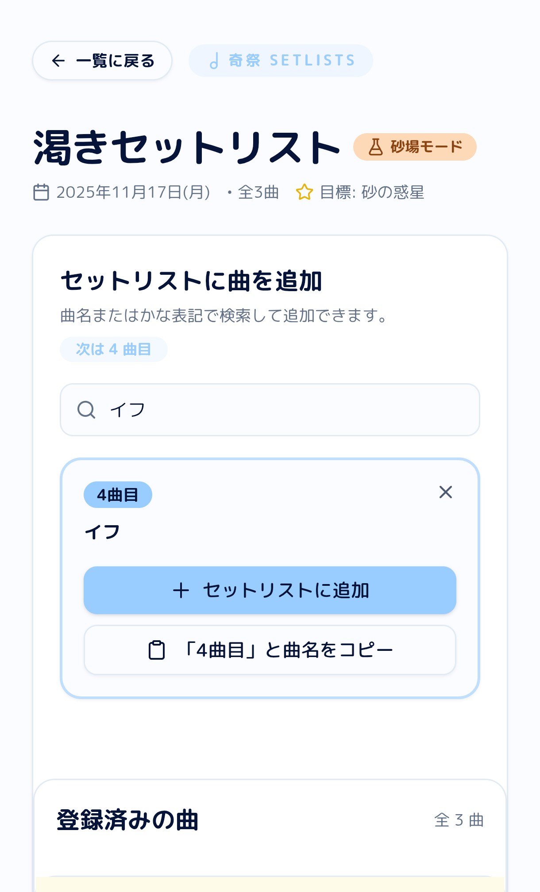Click the music note icon in the SETLISTS pill
The width and height of the screenshot is (540, 892).
[x=214, y=61]
